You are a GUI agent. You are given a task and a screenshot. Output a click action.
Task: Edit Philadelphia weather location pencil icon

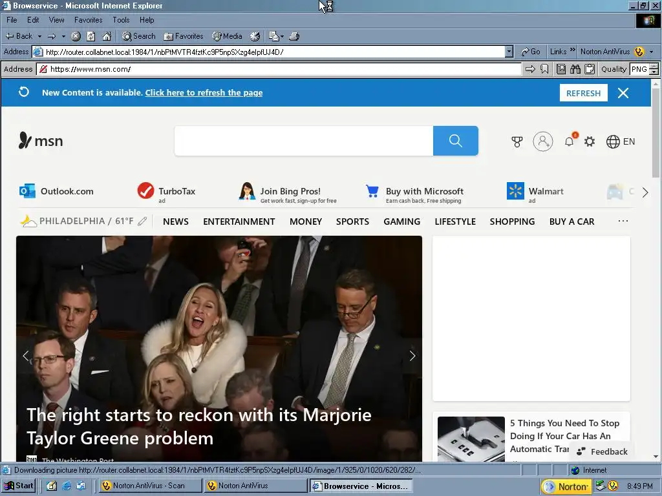[x=142, y=221]
